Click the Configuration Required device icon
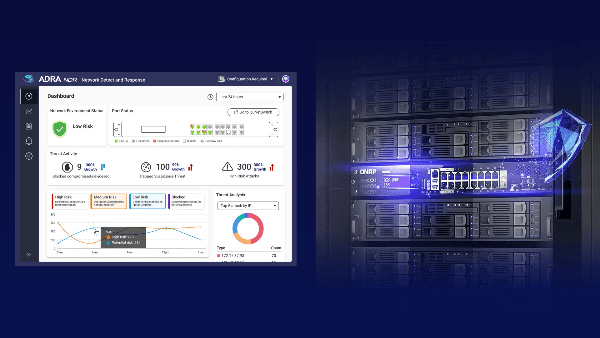 [221, 79]
